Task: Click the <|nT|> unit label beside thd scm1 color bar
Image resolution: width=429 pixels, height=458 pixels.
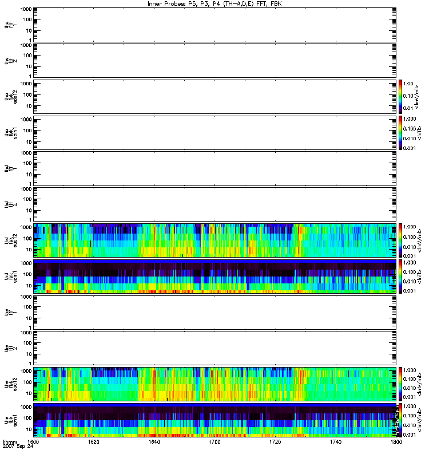Action: [419, 277]
